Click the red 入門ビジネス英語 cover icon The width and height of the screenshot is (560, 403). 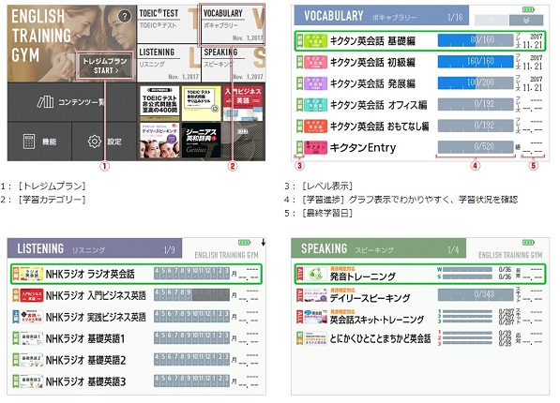click(32, 295)
